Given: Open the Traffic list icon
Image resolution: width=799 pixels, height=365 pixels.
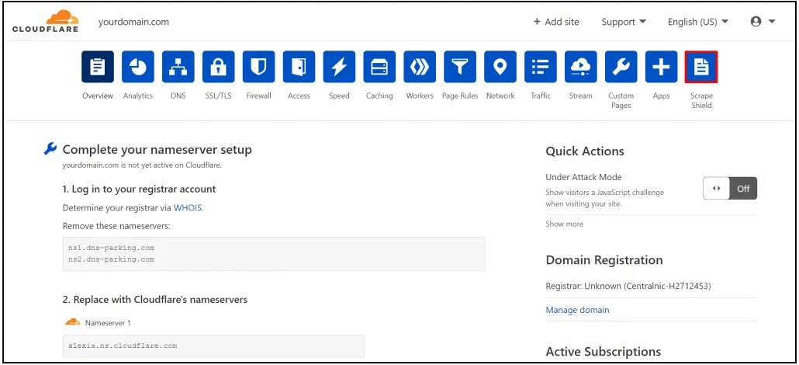Looking at the screenshot, I should click(540, 67).
